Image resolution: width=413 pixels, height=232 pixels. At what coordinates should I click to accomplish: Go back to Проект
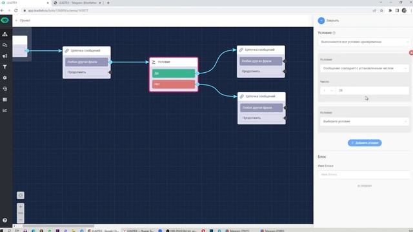(x=23, y=21)
